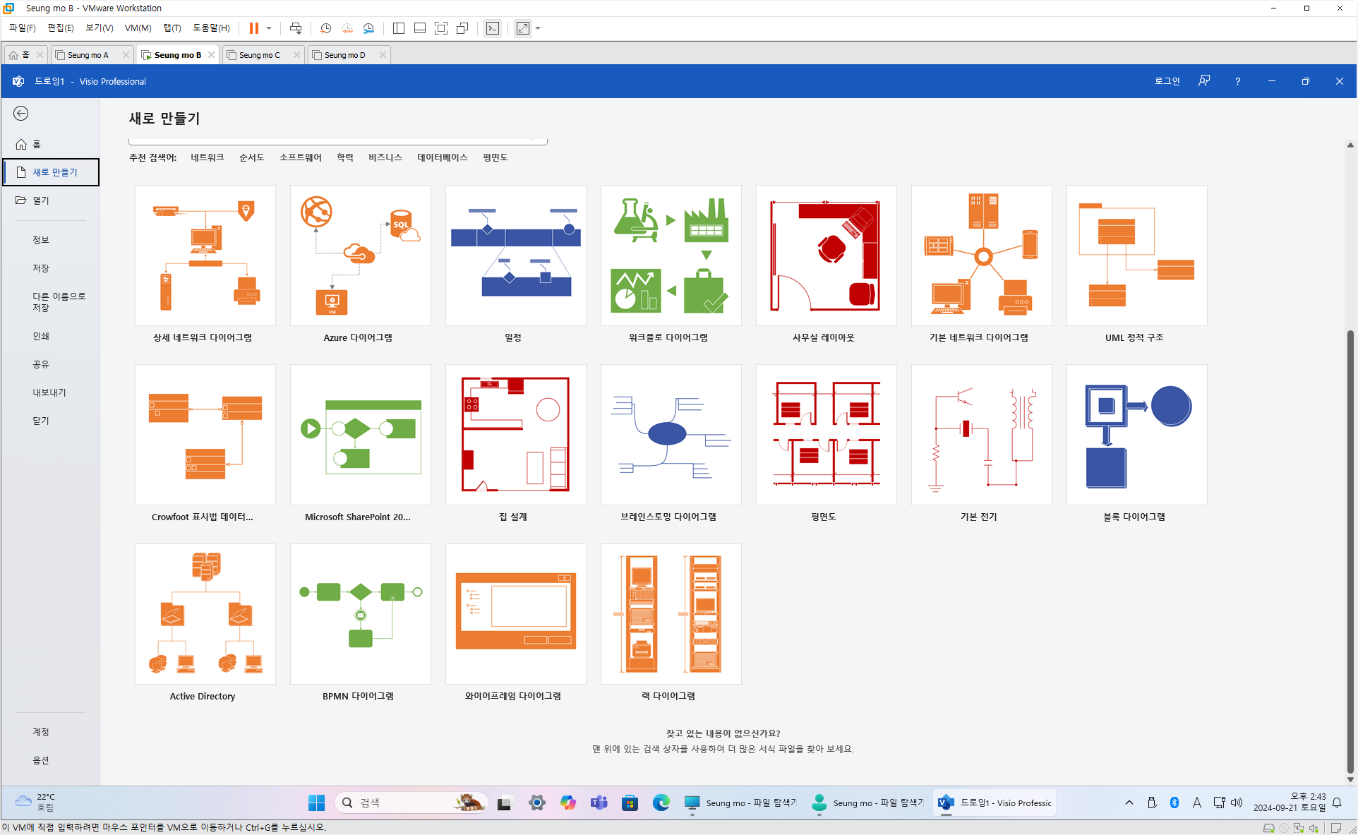Click suggested search term 순서도
This screenshot has width=1358, height=835.
point(252,157)
